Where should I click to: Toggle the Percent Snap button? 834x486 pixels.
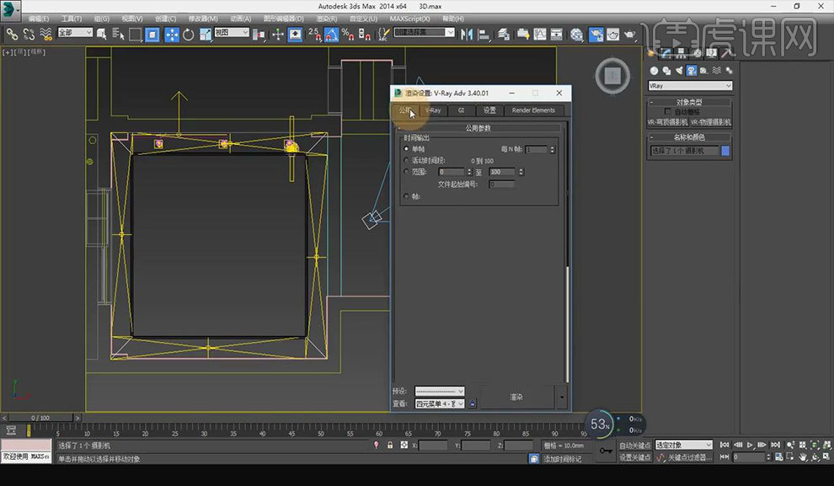tap(348, 35)
